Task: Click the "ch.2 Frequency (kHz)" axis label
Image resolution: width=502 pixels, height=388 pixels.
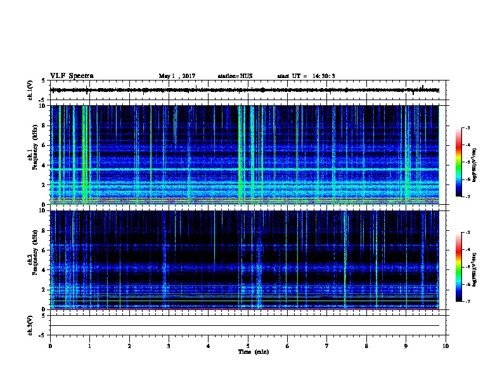Action: [x=34, y=253]
